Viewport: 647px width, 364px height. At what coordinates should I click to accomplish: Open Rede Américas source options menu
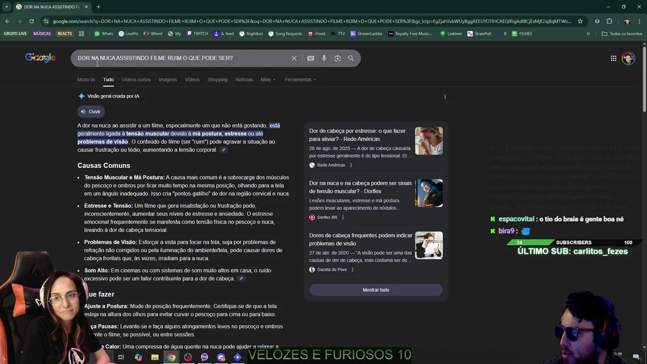pyautogui.click(x=351, y=165)
